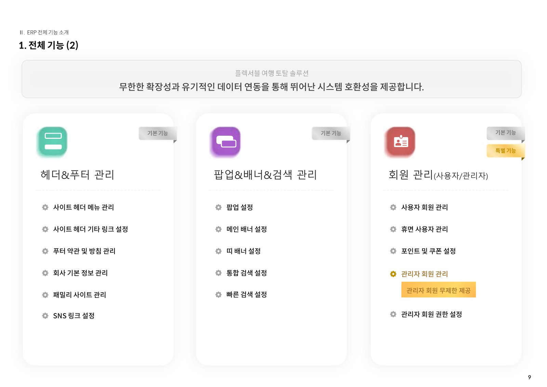Click gear icon beside 푸터 약관 및 방침 관리
The height and width of the screenshot is (387, 547).
(x=45, y=251)
